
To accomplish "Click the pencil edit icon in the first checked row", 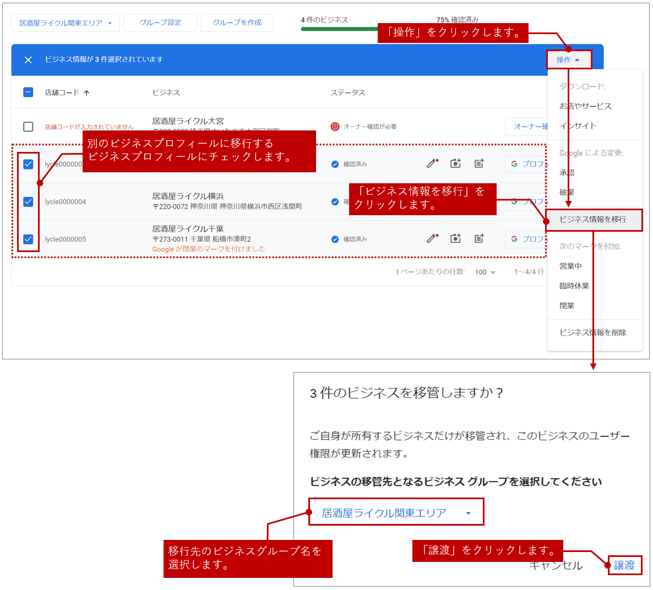I will pyautogui.click(x=432, y=163).
